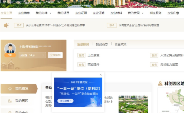Screen dimensions: 184x113
Task: Click the location pin icon by 科创园区
Action: tap(160, 84)
